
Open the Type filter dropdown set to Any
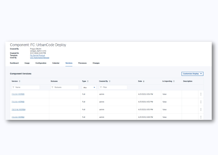click(89, 87)
